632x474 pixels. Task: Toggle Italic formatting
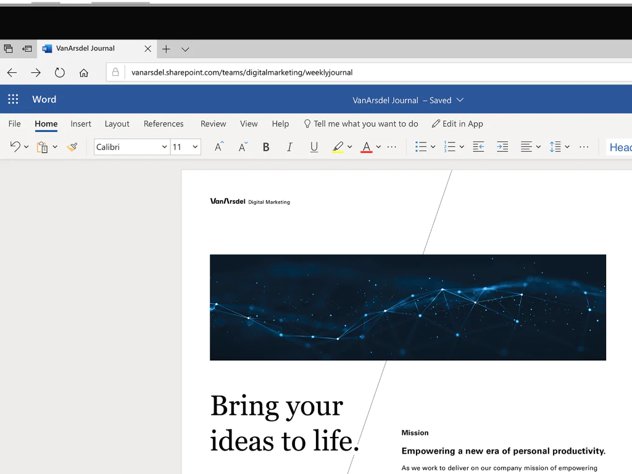[x=289, y=147]
